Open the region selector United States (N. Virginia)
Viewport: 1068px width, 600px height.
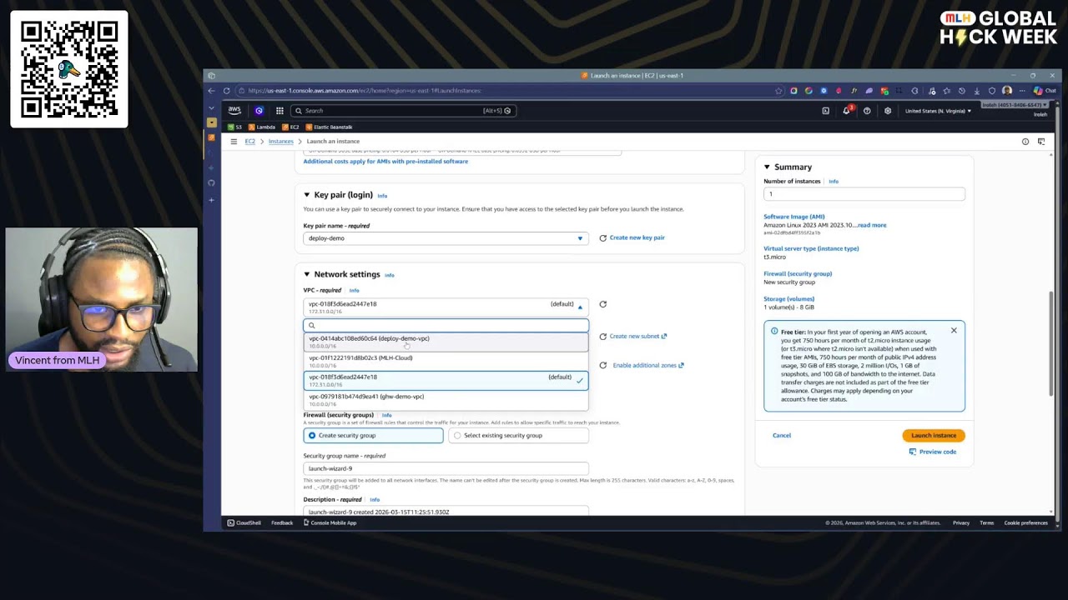pyautogui.click(x=938, y=111)
